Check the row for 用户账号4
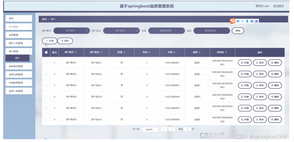 point(46,97)
